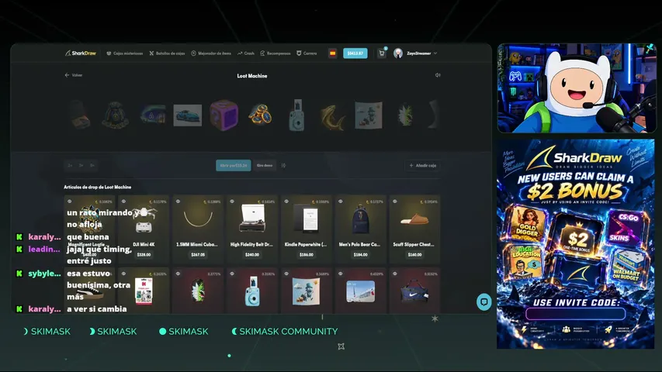Click eye icon on Miami Cuban chain card
The height and width of the screenshot is (372, 662).
pyautogui.click(x=178, y=201)
